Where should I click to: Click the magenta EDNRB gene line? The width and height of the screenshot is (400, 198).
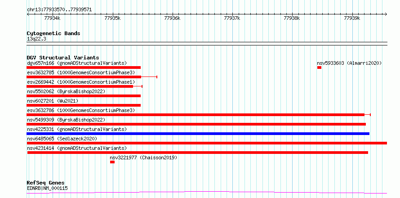(207, 192)
